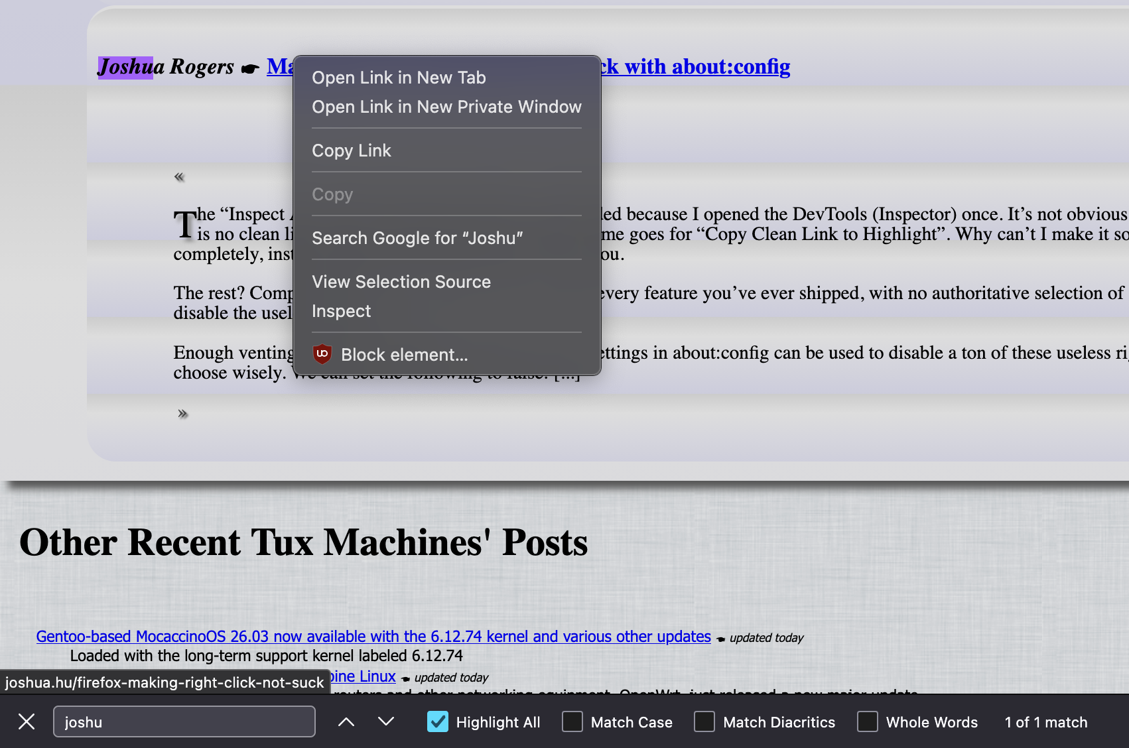Screen dimensions: 1129x748
Task: Close the find bar with X icon
Action: 27,721
